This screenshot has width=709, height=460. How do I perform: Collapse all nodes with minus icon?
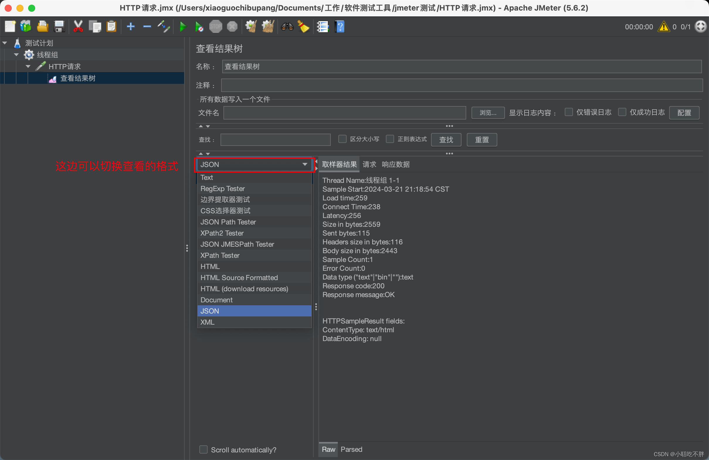tap(147, 27)
